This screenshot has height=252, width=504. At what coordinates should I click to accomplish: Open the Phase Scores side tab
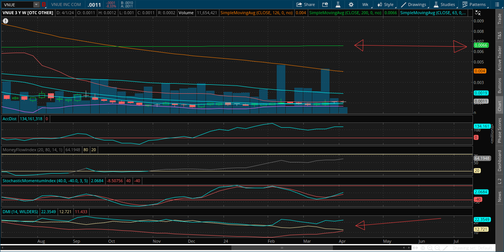tap(499, 130)
